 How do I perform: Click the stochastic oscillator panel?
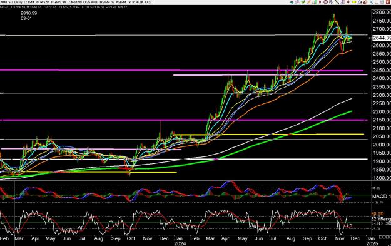pyautogui.click(x=186, y=223)
